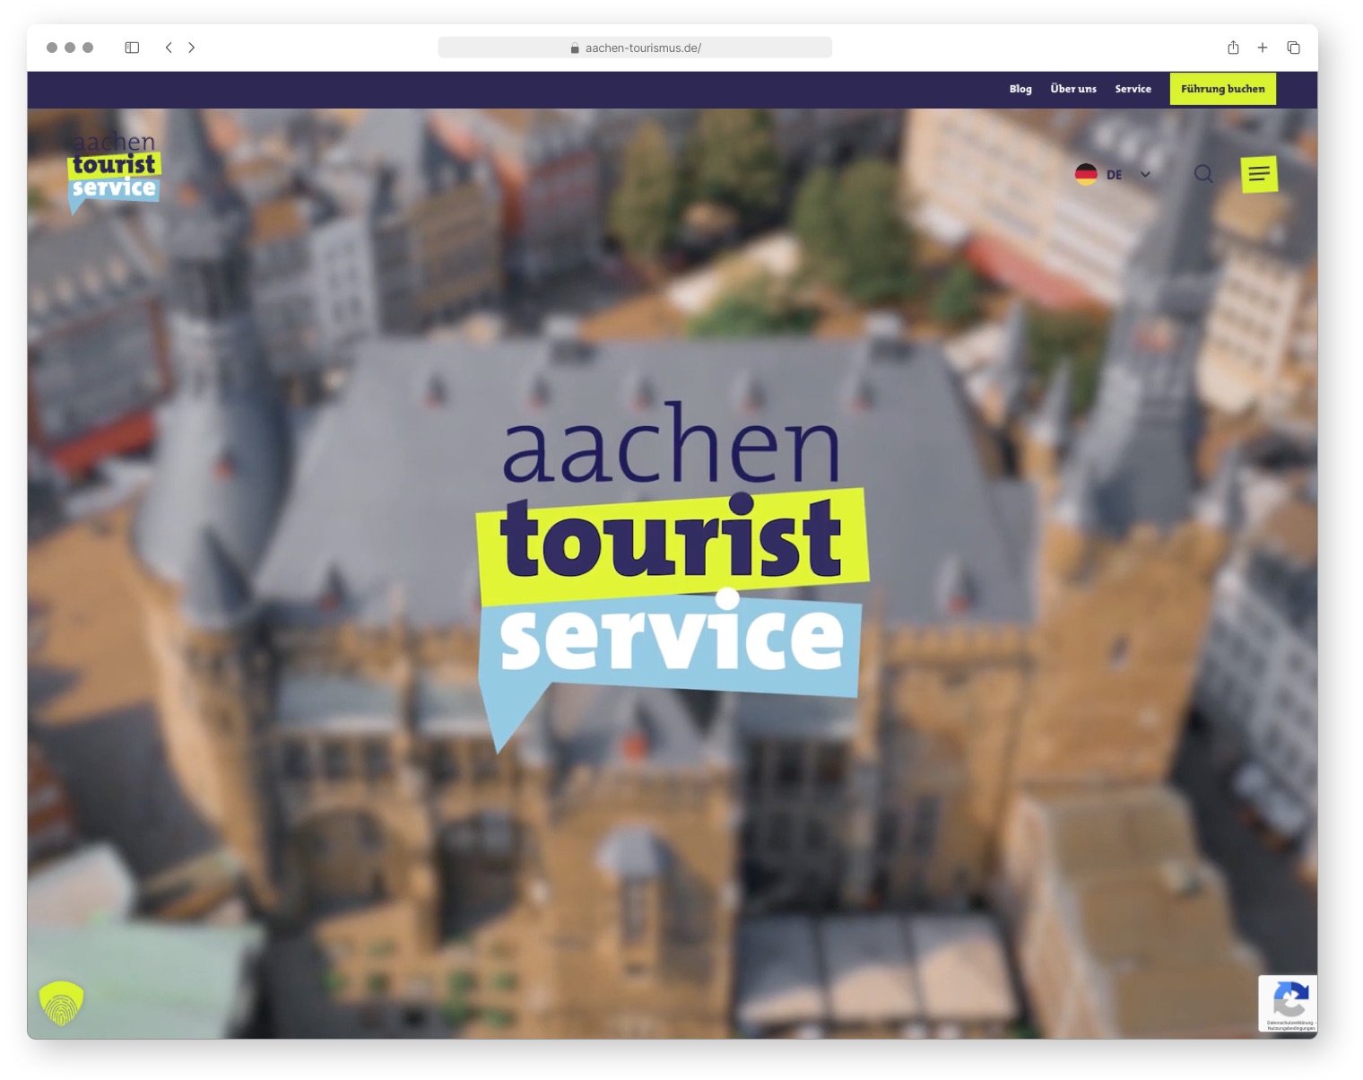Image resolution: width=1363 pixels, height=1080 pixels.
Task: Open the Über uns menu item
Action: click(x=1073, y=89)
